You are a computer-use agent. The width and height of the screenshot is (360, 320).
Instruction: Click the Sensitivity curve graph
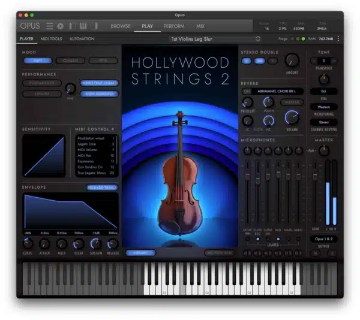44,156
